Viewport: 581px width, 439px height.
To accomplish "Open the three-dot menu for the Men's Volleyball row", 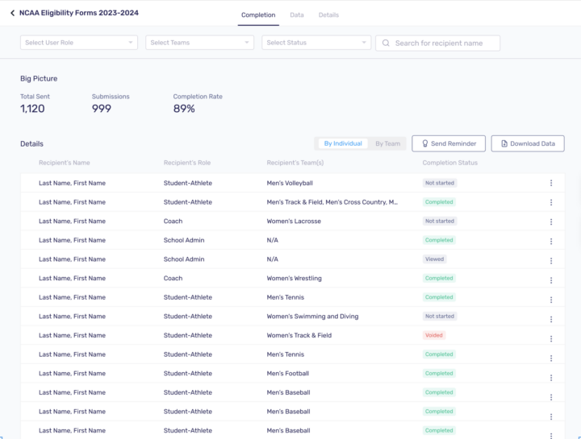I will (551, 183).
